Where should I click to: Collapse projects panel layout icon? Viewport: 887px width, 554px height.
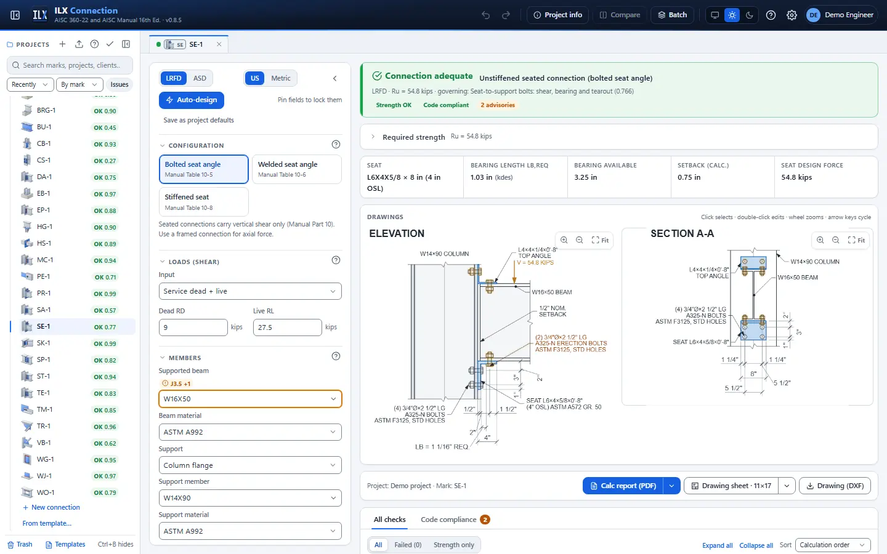coord(126,44)
